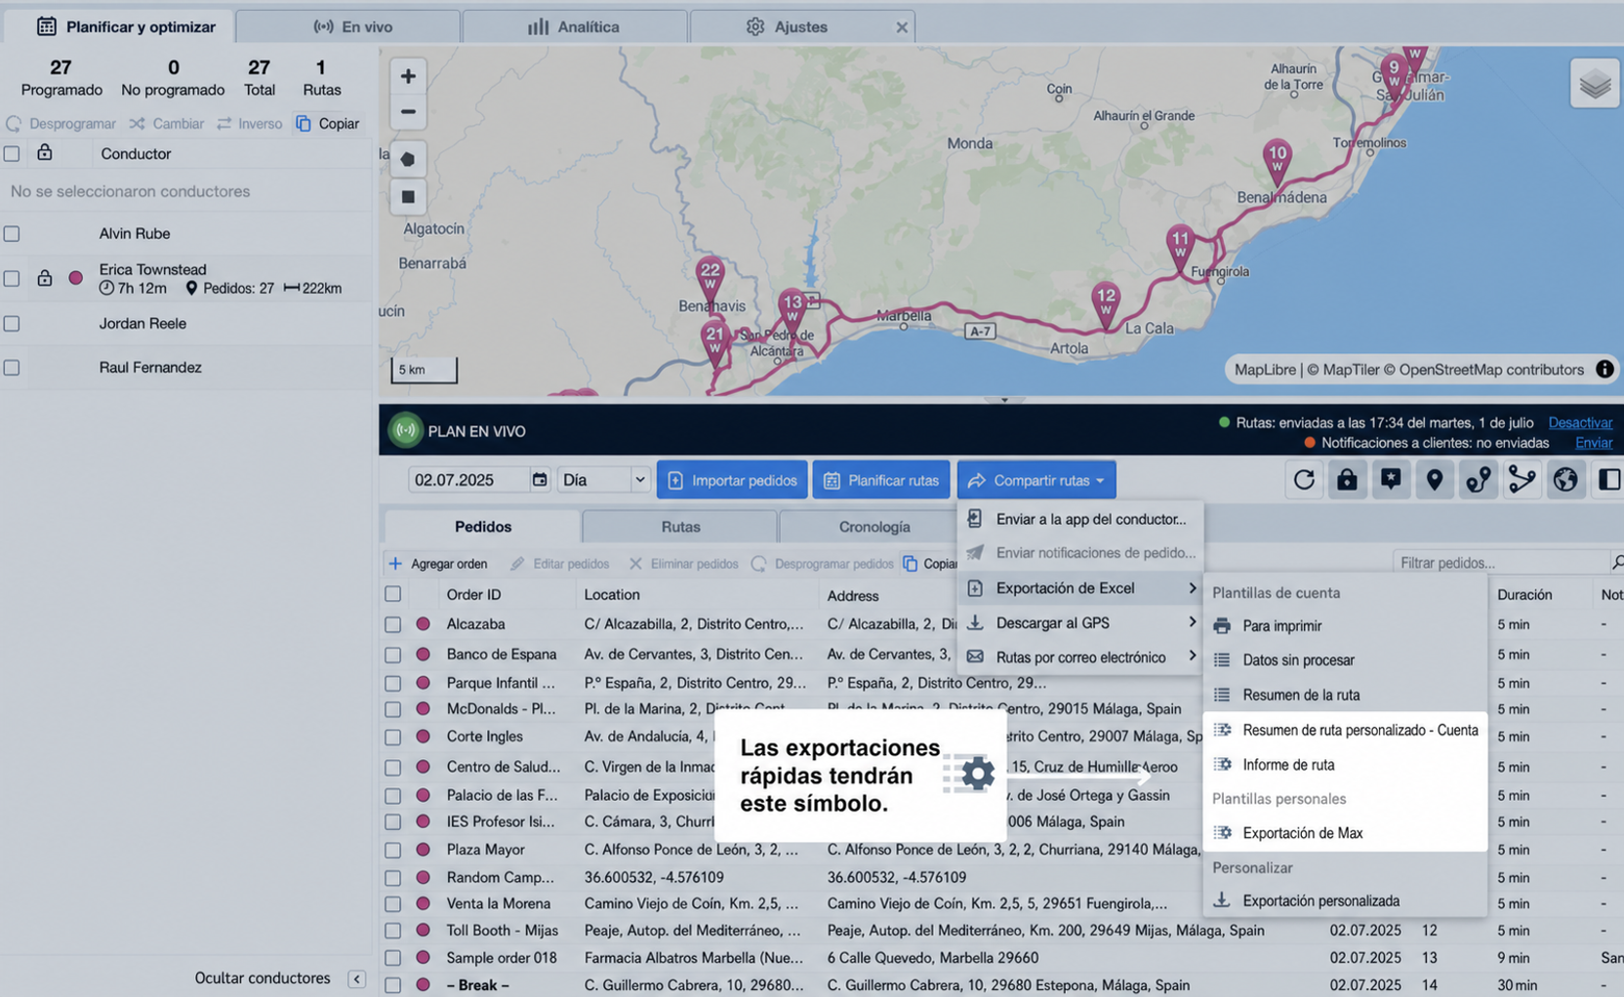The width and height of the screenshot is (1624, 997).
Task: Click map marker number 11
Action: (x=1181, y=247)
